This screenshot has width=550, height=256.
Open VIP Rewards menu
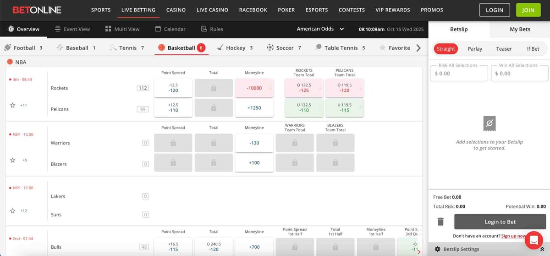(x=393, y=10)
